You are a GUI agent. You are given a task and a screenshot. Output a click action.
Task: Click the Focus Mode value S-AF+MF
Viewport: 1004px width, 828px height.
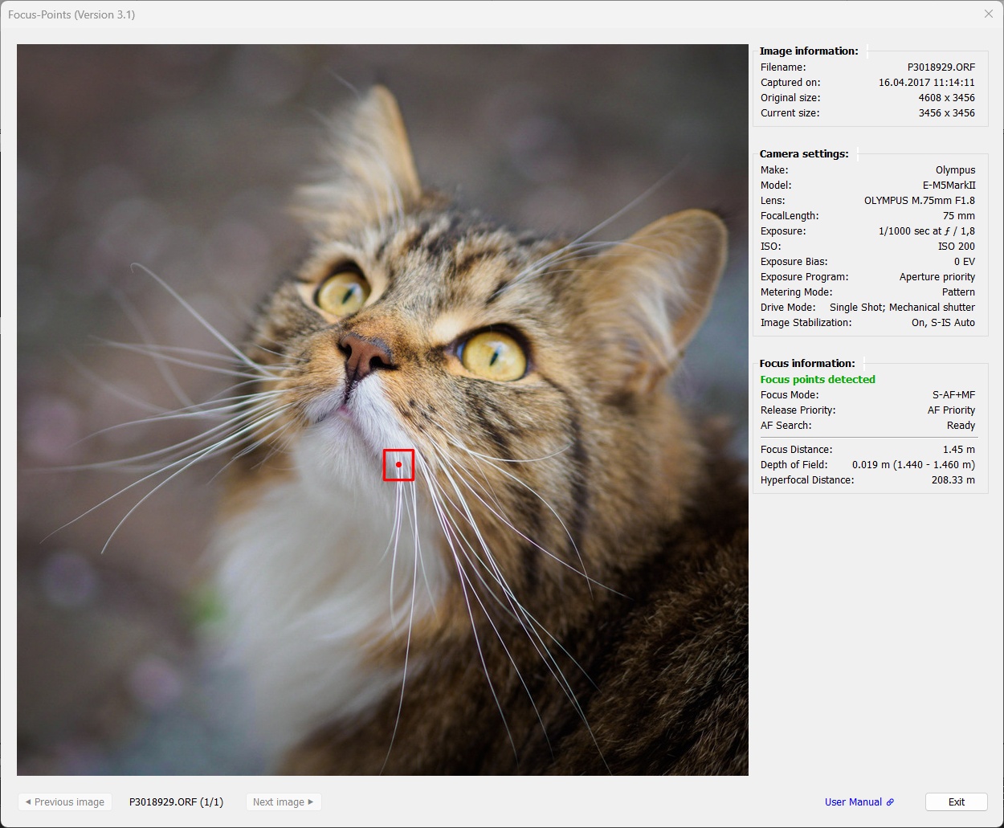pyautogui.click(x=953, y=395)
